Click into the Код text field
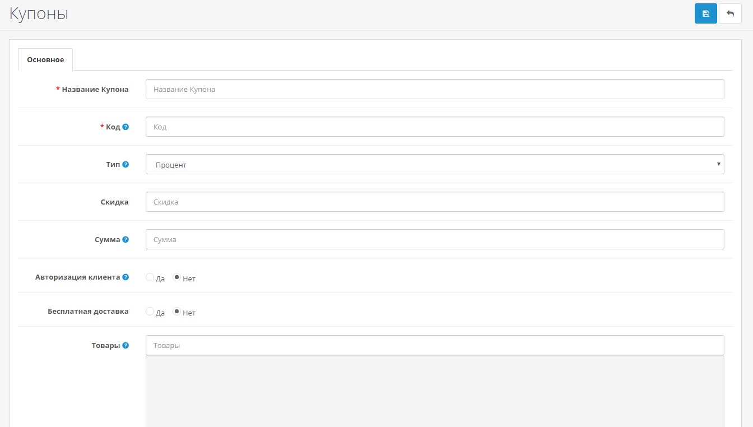The width and height of the screenshot is (753, 427). click(434, 127)
